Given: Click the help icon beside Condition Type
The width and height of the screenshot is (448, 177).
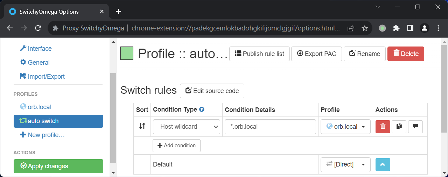Looking at the screenshot, I should [x=202, y=109].
